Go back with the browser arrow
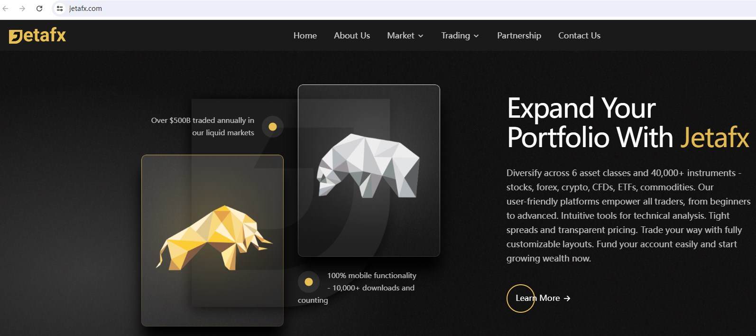 6,9
